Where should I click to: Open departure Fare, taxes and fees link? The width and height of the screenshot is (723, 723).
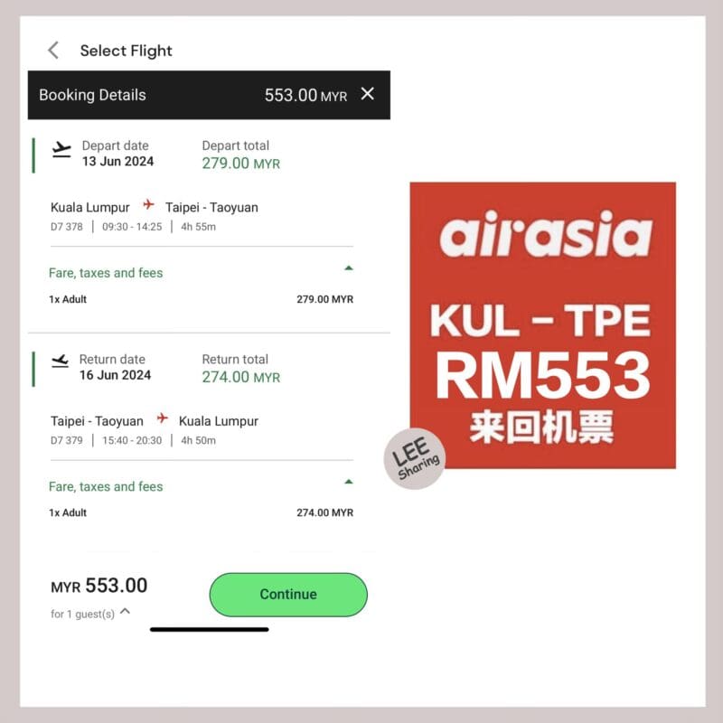[106, 273]
